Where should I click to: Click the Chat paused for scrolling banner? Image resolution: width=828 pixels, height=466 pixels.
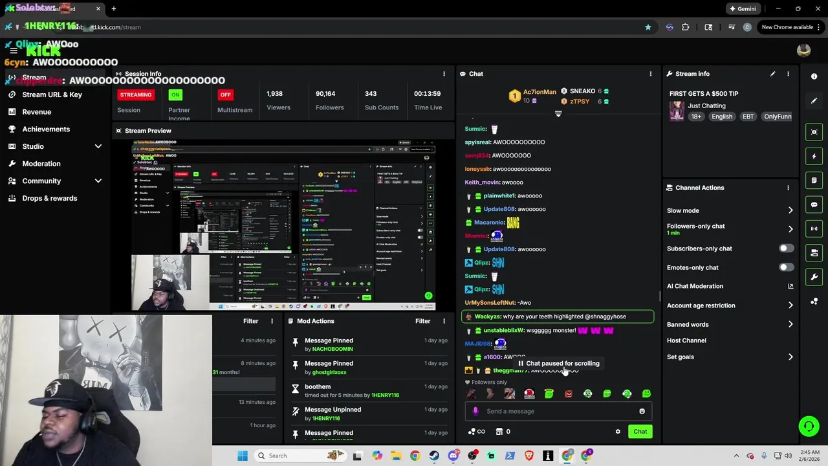558,363
